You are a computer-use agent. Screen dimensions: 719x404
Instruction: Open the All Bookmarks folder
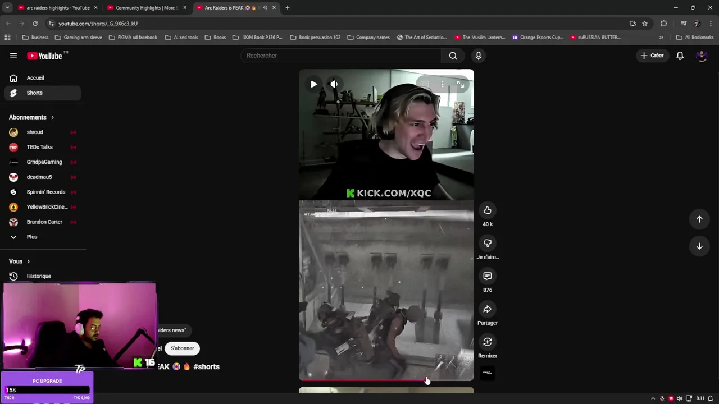(x=695, y=38)
